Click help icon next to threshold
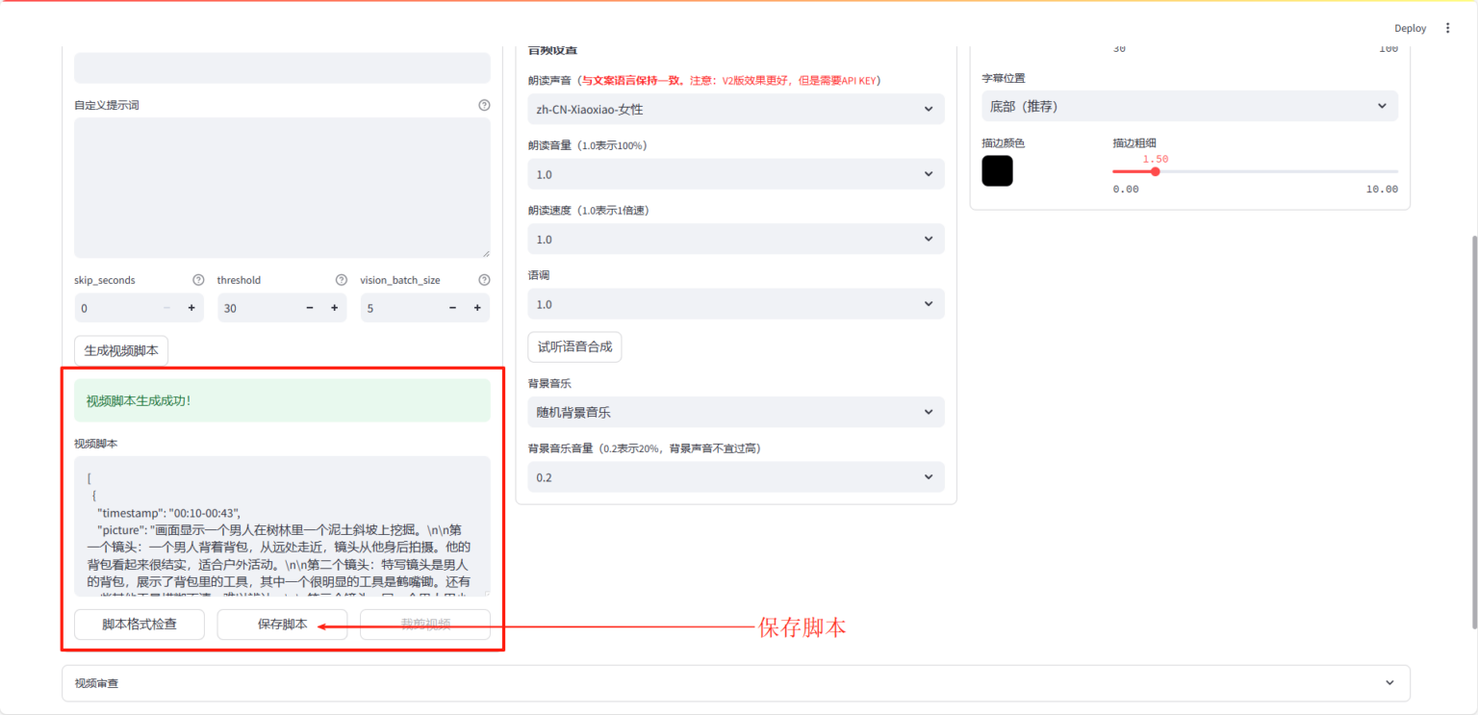Screen dimensions: 1478x715 (341, 280)
